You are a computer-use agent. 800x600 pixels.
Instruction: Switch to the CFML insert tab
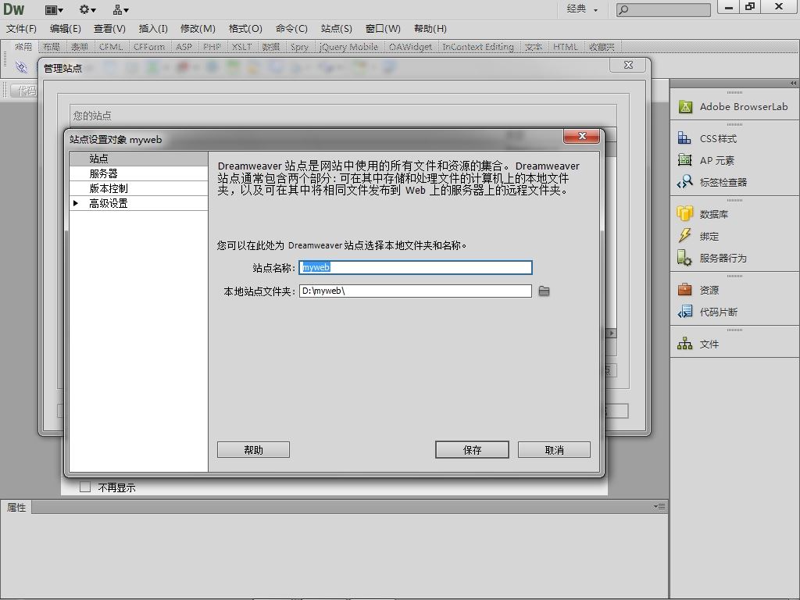point(111,47)
